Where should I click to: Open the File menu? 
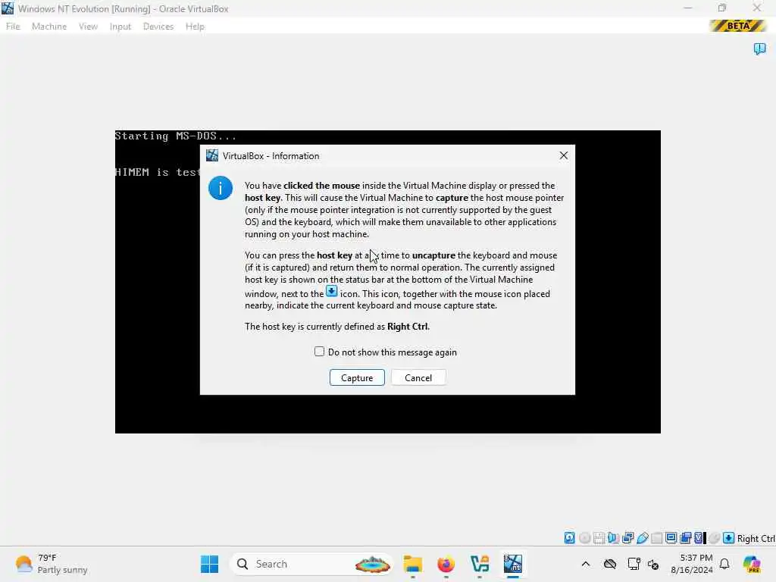tap(13, 27)
